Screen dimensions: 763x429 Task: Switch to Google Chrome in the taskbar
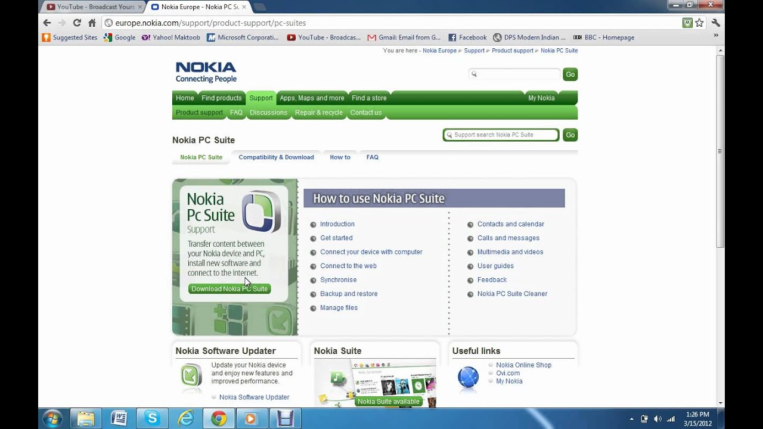tap(219, 418)
